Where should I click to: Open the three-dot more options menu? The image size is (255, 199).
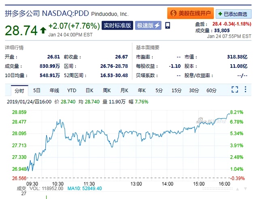pyautogui.click(x=245, y=89)
